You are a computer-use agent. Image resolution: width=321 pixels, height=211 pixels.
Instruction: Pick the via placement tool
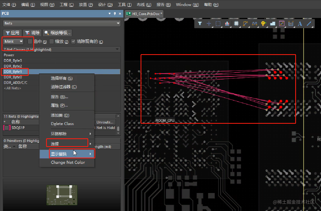pos(264,23)
